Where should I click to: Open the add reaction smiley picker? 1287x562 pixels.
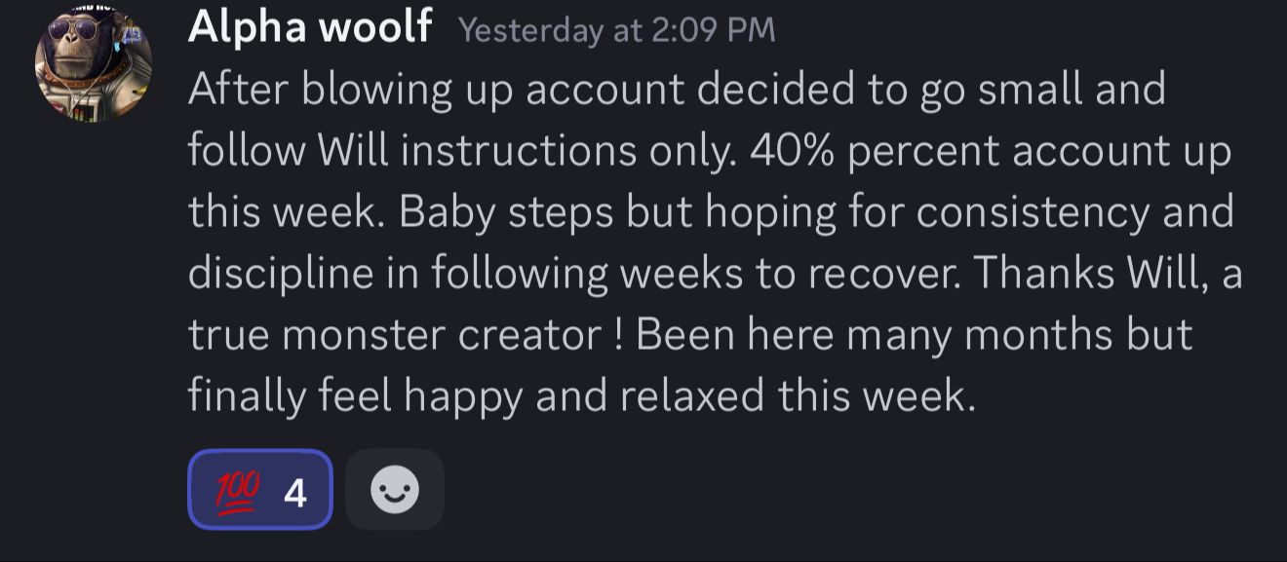click(395, 489)
